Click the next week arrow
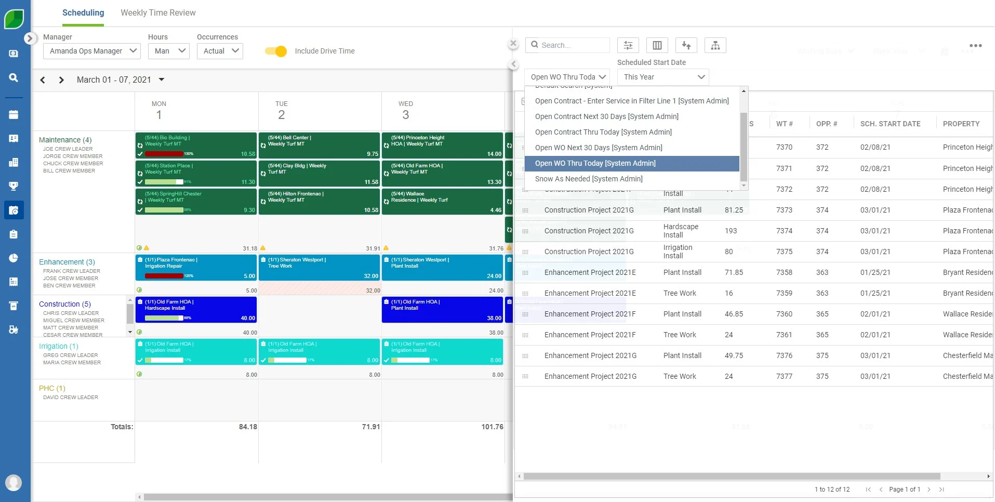Screen dimensions: 995x502 pos(61,80)
